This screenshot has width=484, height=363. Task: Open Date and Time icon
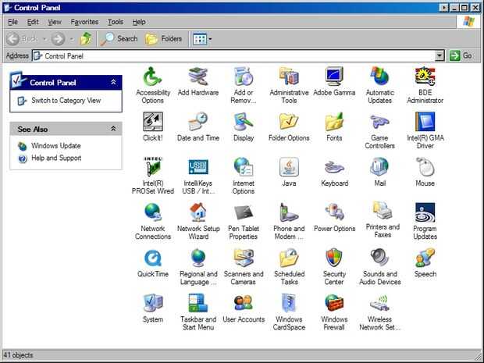(198, 122)
